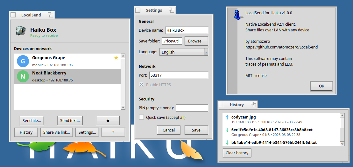The width and height of the screenshot is (353, 167).
Task: Select bb4abe14-edb9-4414 txt history entry
Action: coord(281,143)
